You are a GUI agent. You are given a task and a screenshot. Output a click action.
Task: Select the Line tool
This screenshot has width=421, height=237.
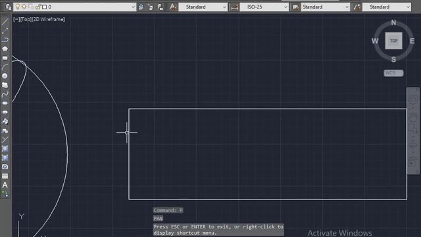pyautogui.click(x=5, y=22)
